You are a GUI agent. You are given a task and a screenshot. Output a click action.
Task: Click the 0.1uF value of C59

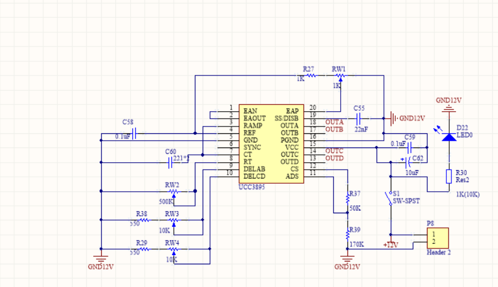(398, 143)
